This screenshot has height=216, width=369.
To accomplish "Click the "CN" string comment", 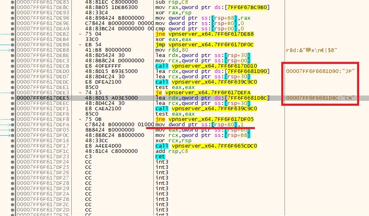I will [320, 98].
